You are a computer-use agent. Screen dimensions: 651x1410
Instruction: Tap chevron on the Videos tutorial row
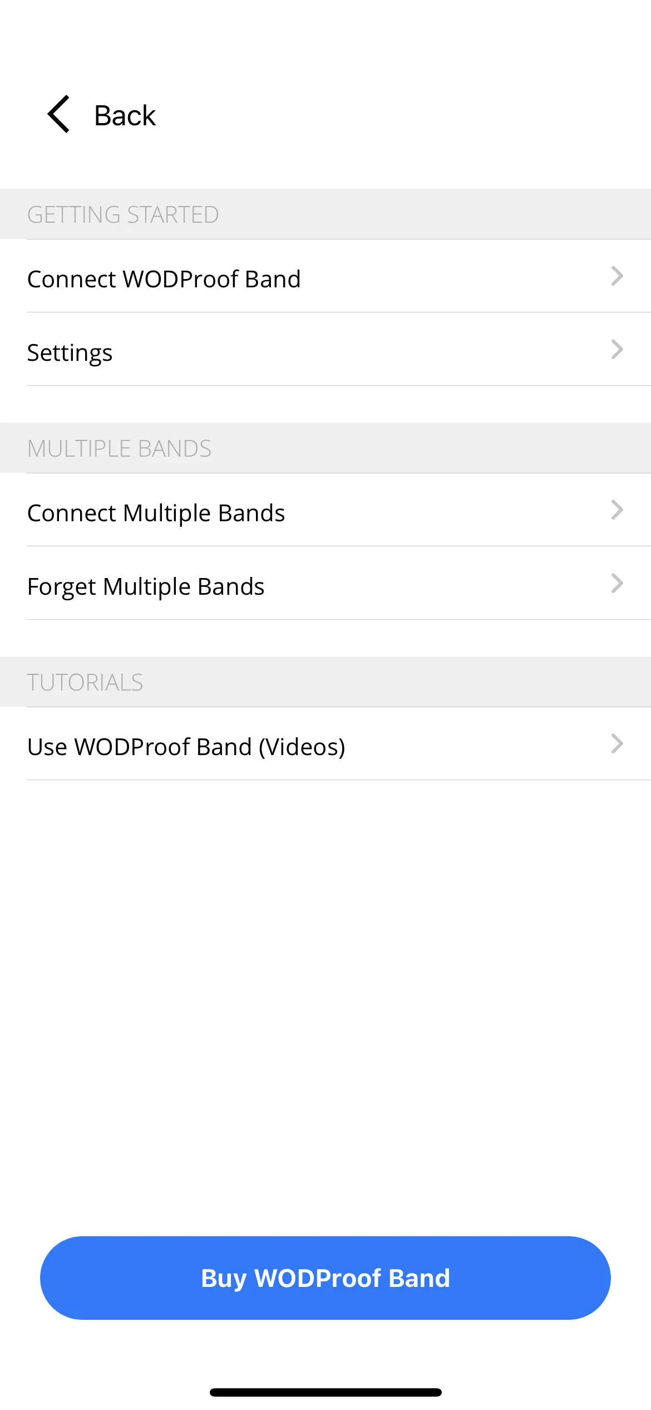[617, 744]
